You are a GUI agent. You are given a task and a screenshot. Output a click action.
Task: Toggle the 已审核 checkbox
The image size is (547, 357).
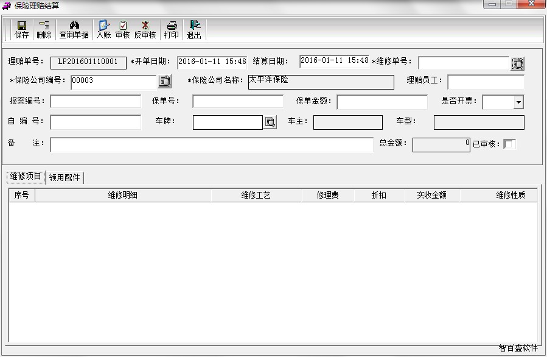509,144
